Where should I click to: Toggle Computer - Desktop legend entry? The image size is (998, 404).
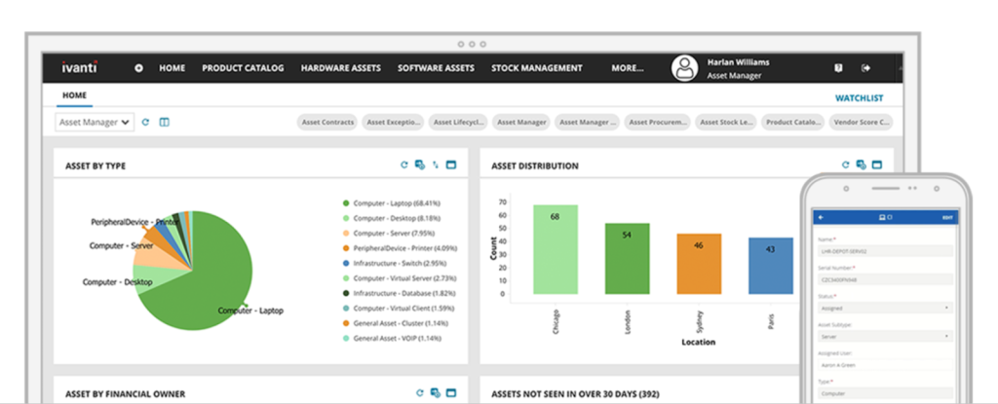pos(392,218)
